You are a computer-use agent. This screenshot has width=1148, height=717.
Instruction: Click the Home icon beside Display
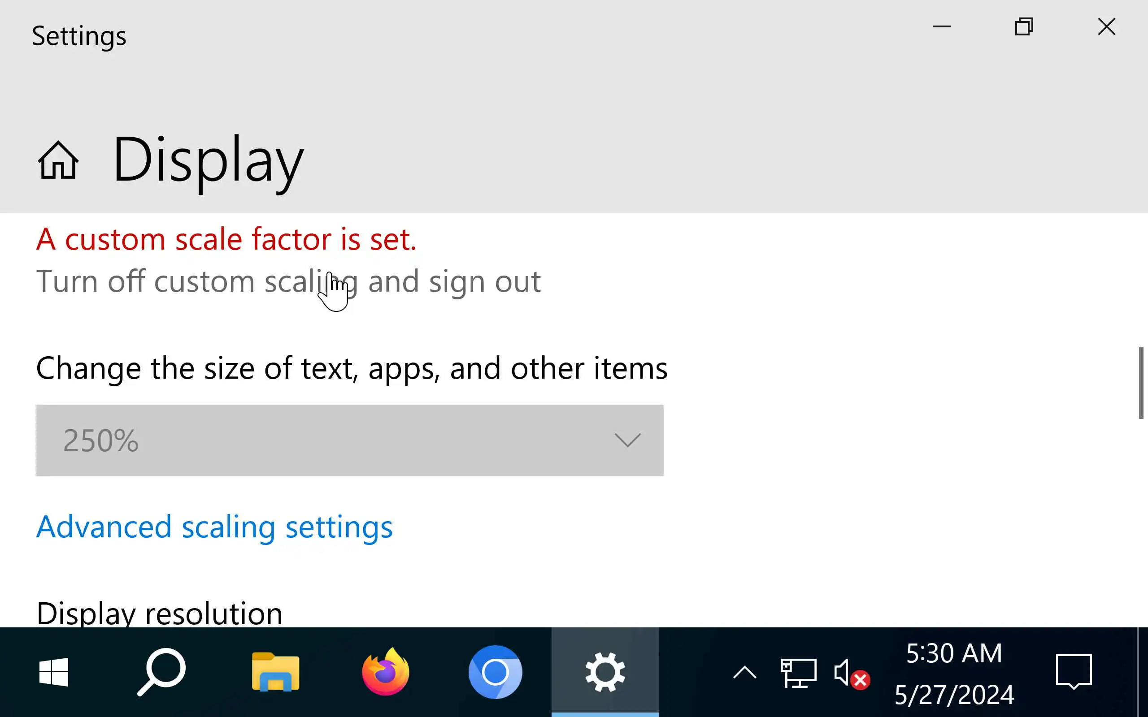[58, 160]
